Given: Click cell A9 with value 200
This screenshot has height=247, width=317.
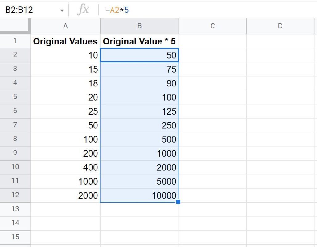Looking at the screenshot, I should coord(65,153).
